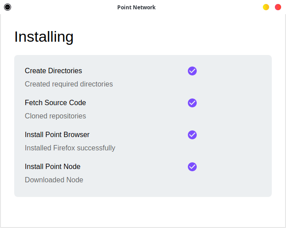Select the Create Directories step label
The height and width of the screenshot is (228, 286).
pyautogui.click(x=53, y=71)
